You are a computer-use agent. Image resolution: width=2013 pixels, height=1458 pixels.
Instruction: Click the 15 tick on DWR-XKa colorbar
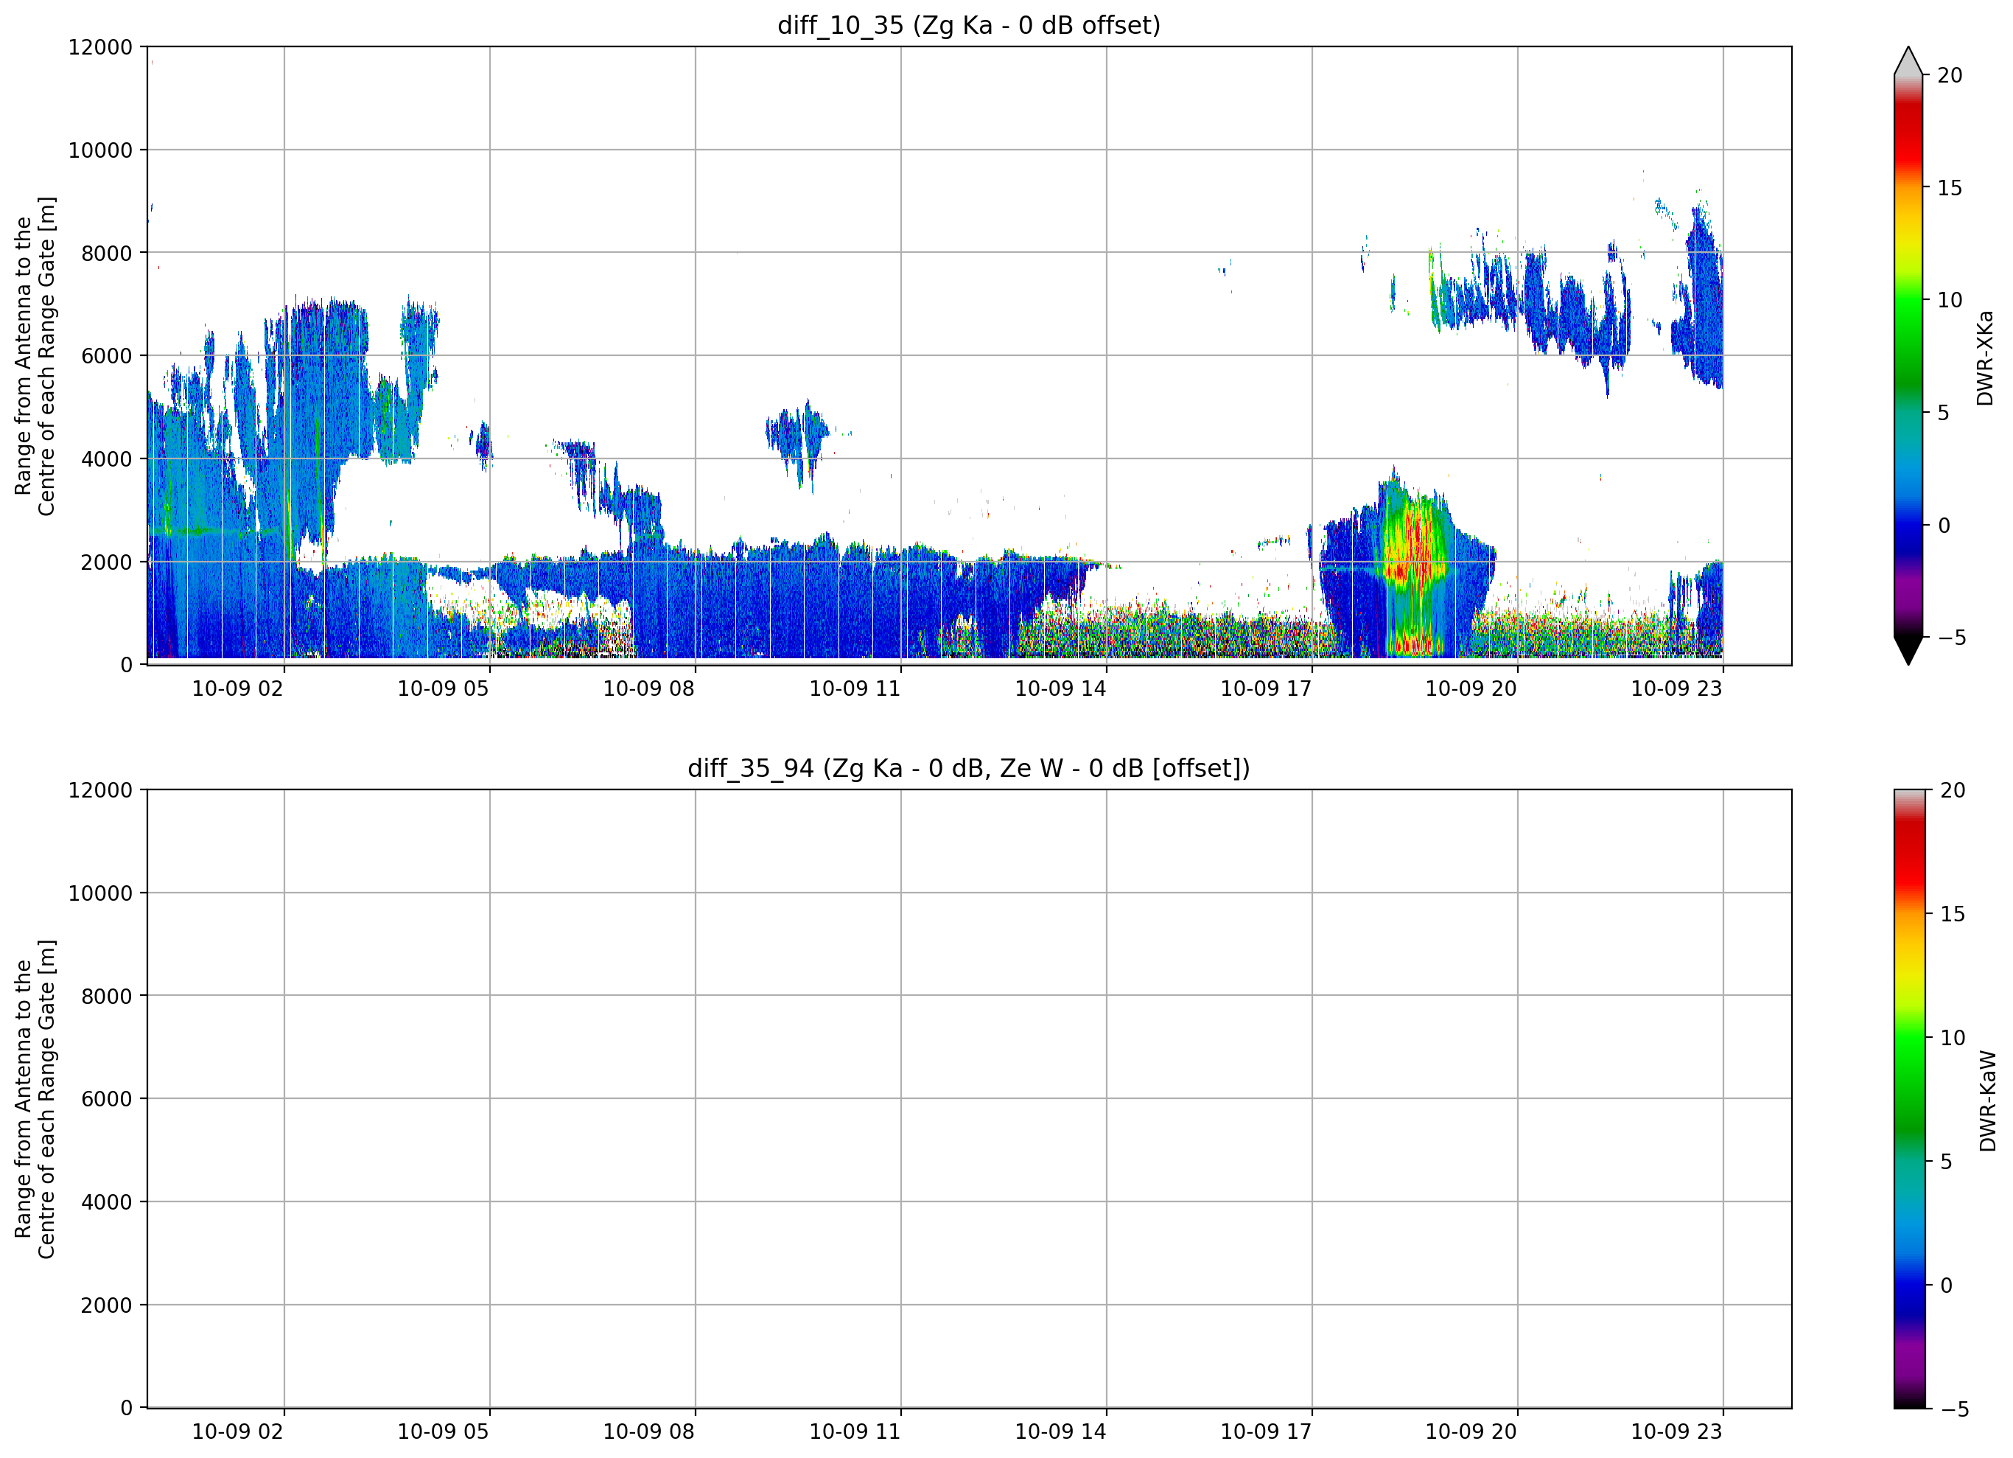point(1950,188)
